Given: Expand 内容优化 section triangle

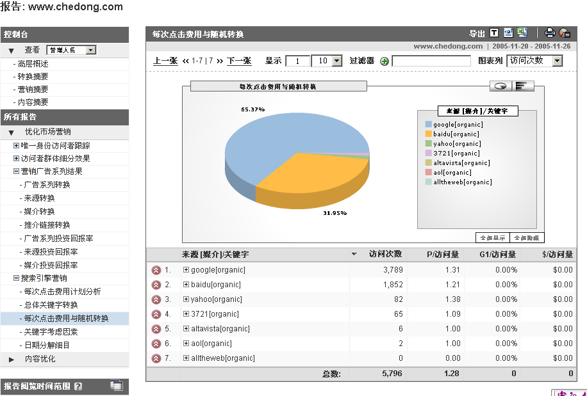Looking at the screenshot, I should [x=12, y=360].
